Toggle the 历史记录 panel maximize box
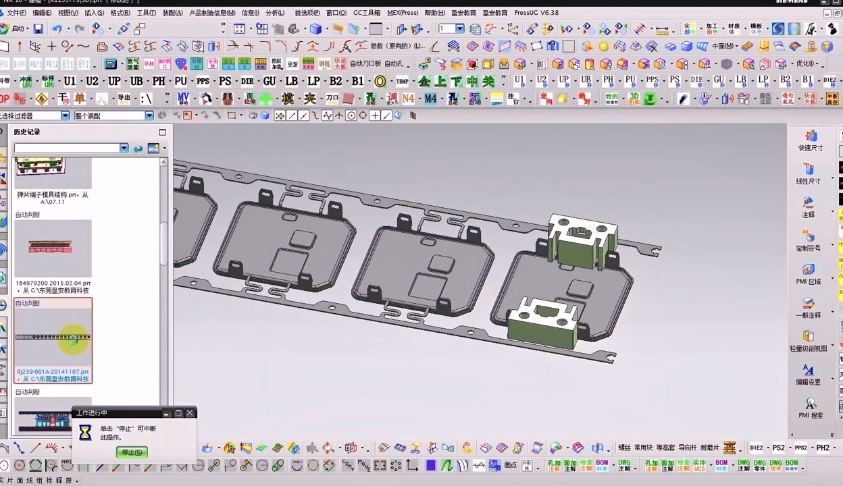843x486 pixels. pyautogui.click(x=162, y=132)
